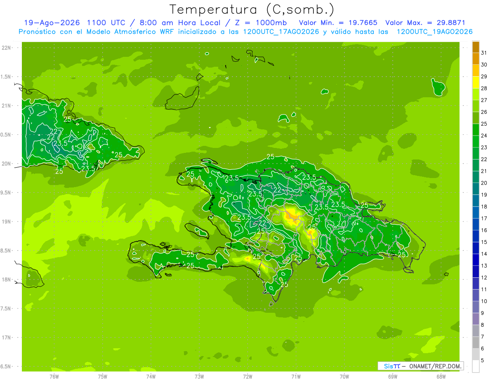Click the "25" label on the color scale
This screenshot has width=495, height=382.
click(484, 124)
